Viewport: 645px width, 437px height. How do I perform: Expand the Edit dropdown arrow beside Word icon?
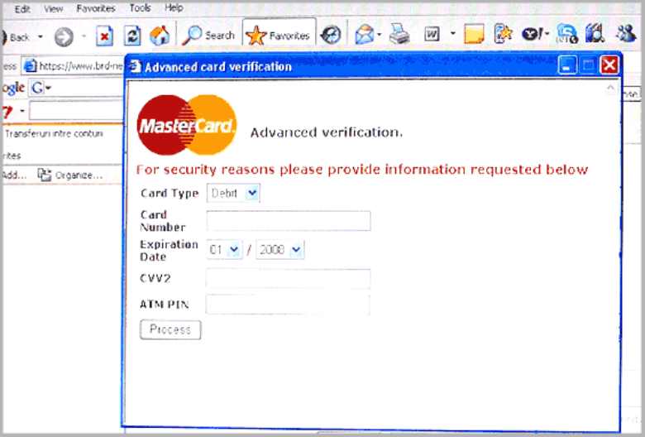453,33
